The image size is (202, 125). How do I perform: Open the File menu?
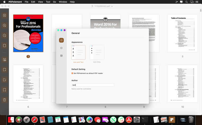click(27, 2)
